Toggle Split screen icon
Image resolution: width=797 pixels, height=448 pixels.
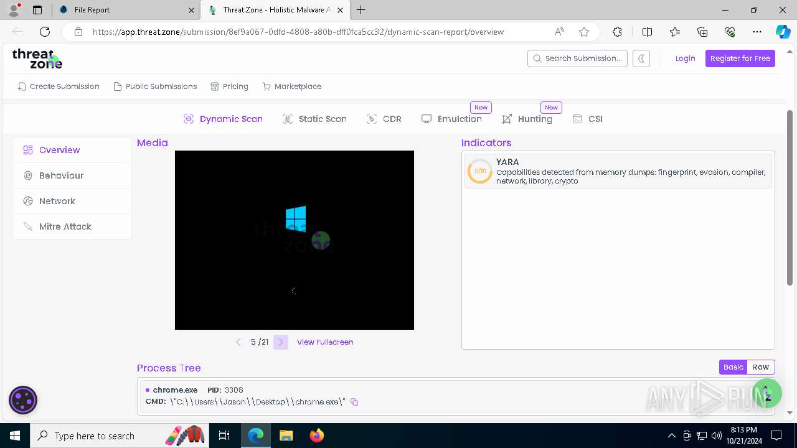pyautogui.click(x=647, y=32)
